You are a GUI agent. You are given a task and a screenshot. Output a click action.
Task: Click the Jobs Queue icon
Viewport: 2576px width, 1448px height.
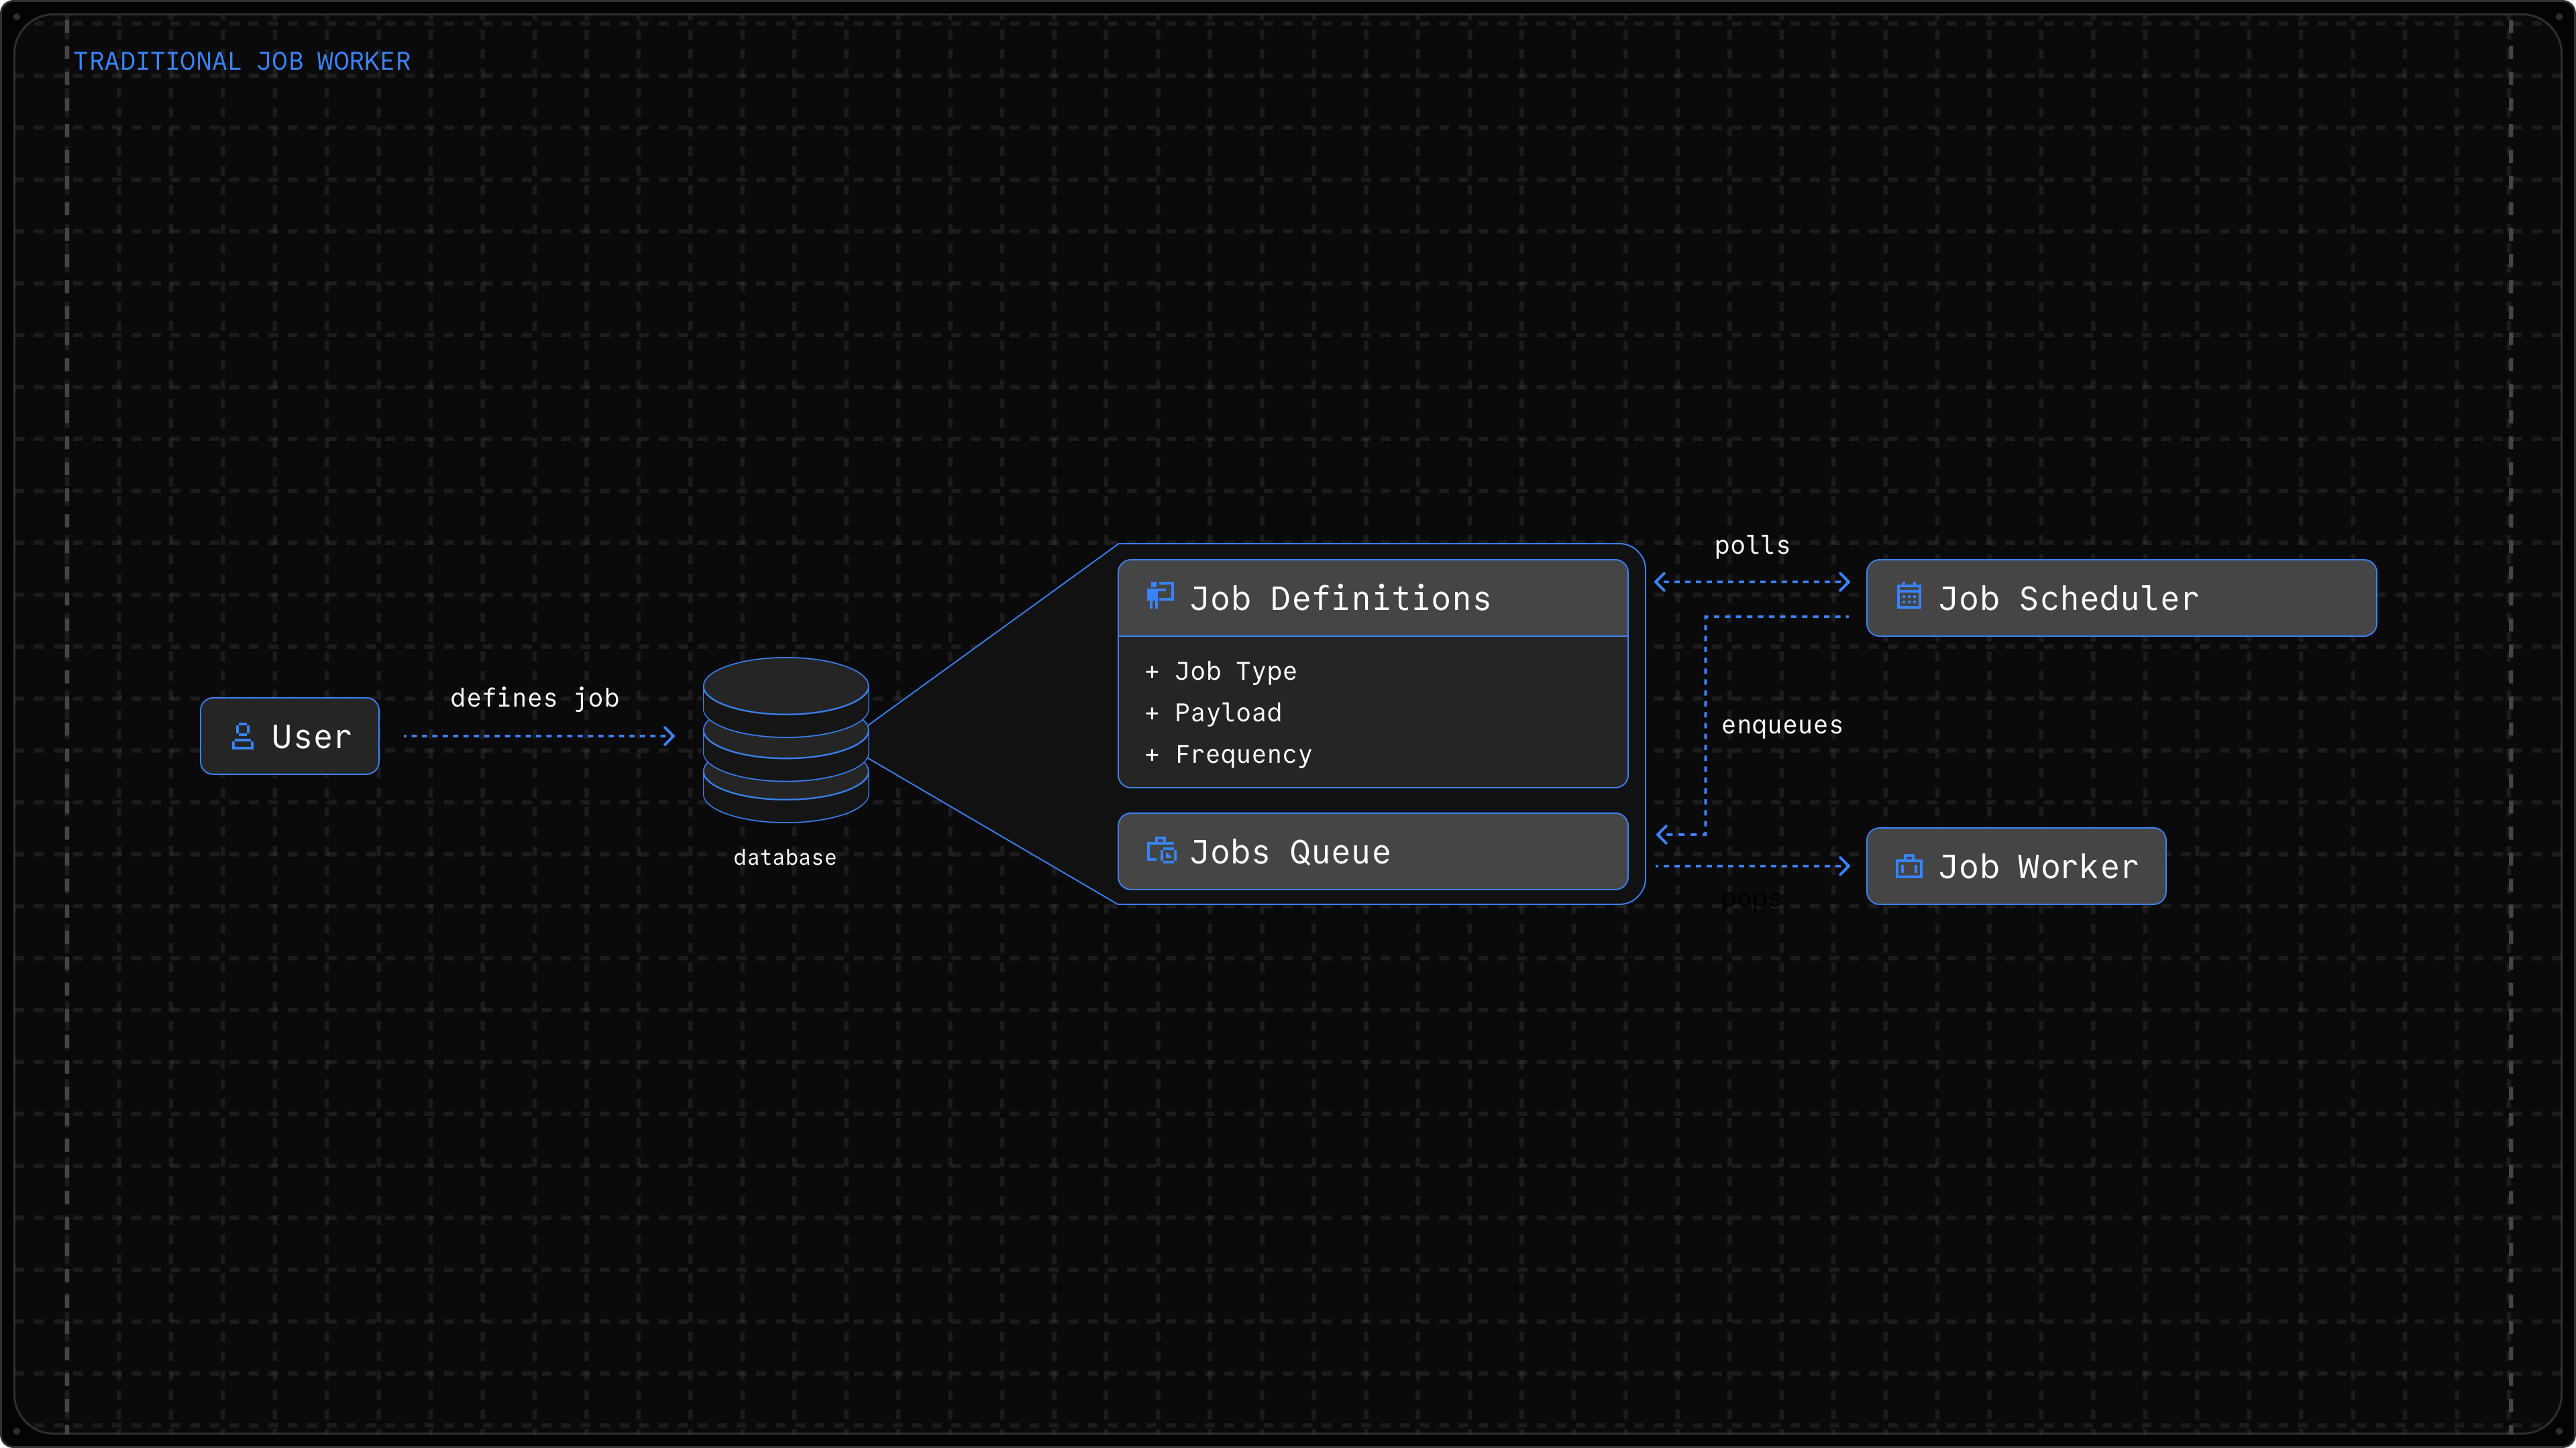[1161, 851]
